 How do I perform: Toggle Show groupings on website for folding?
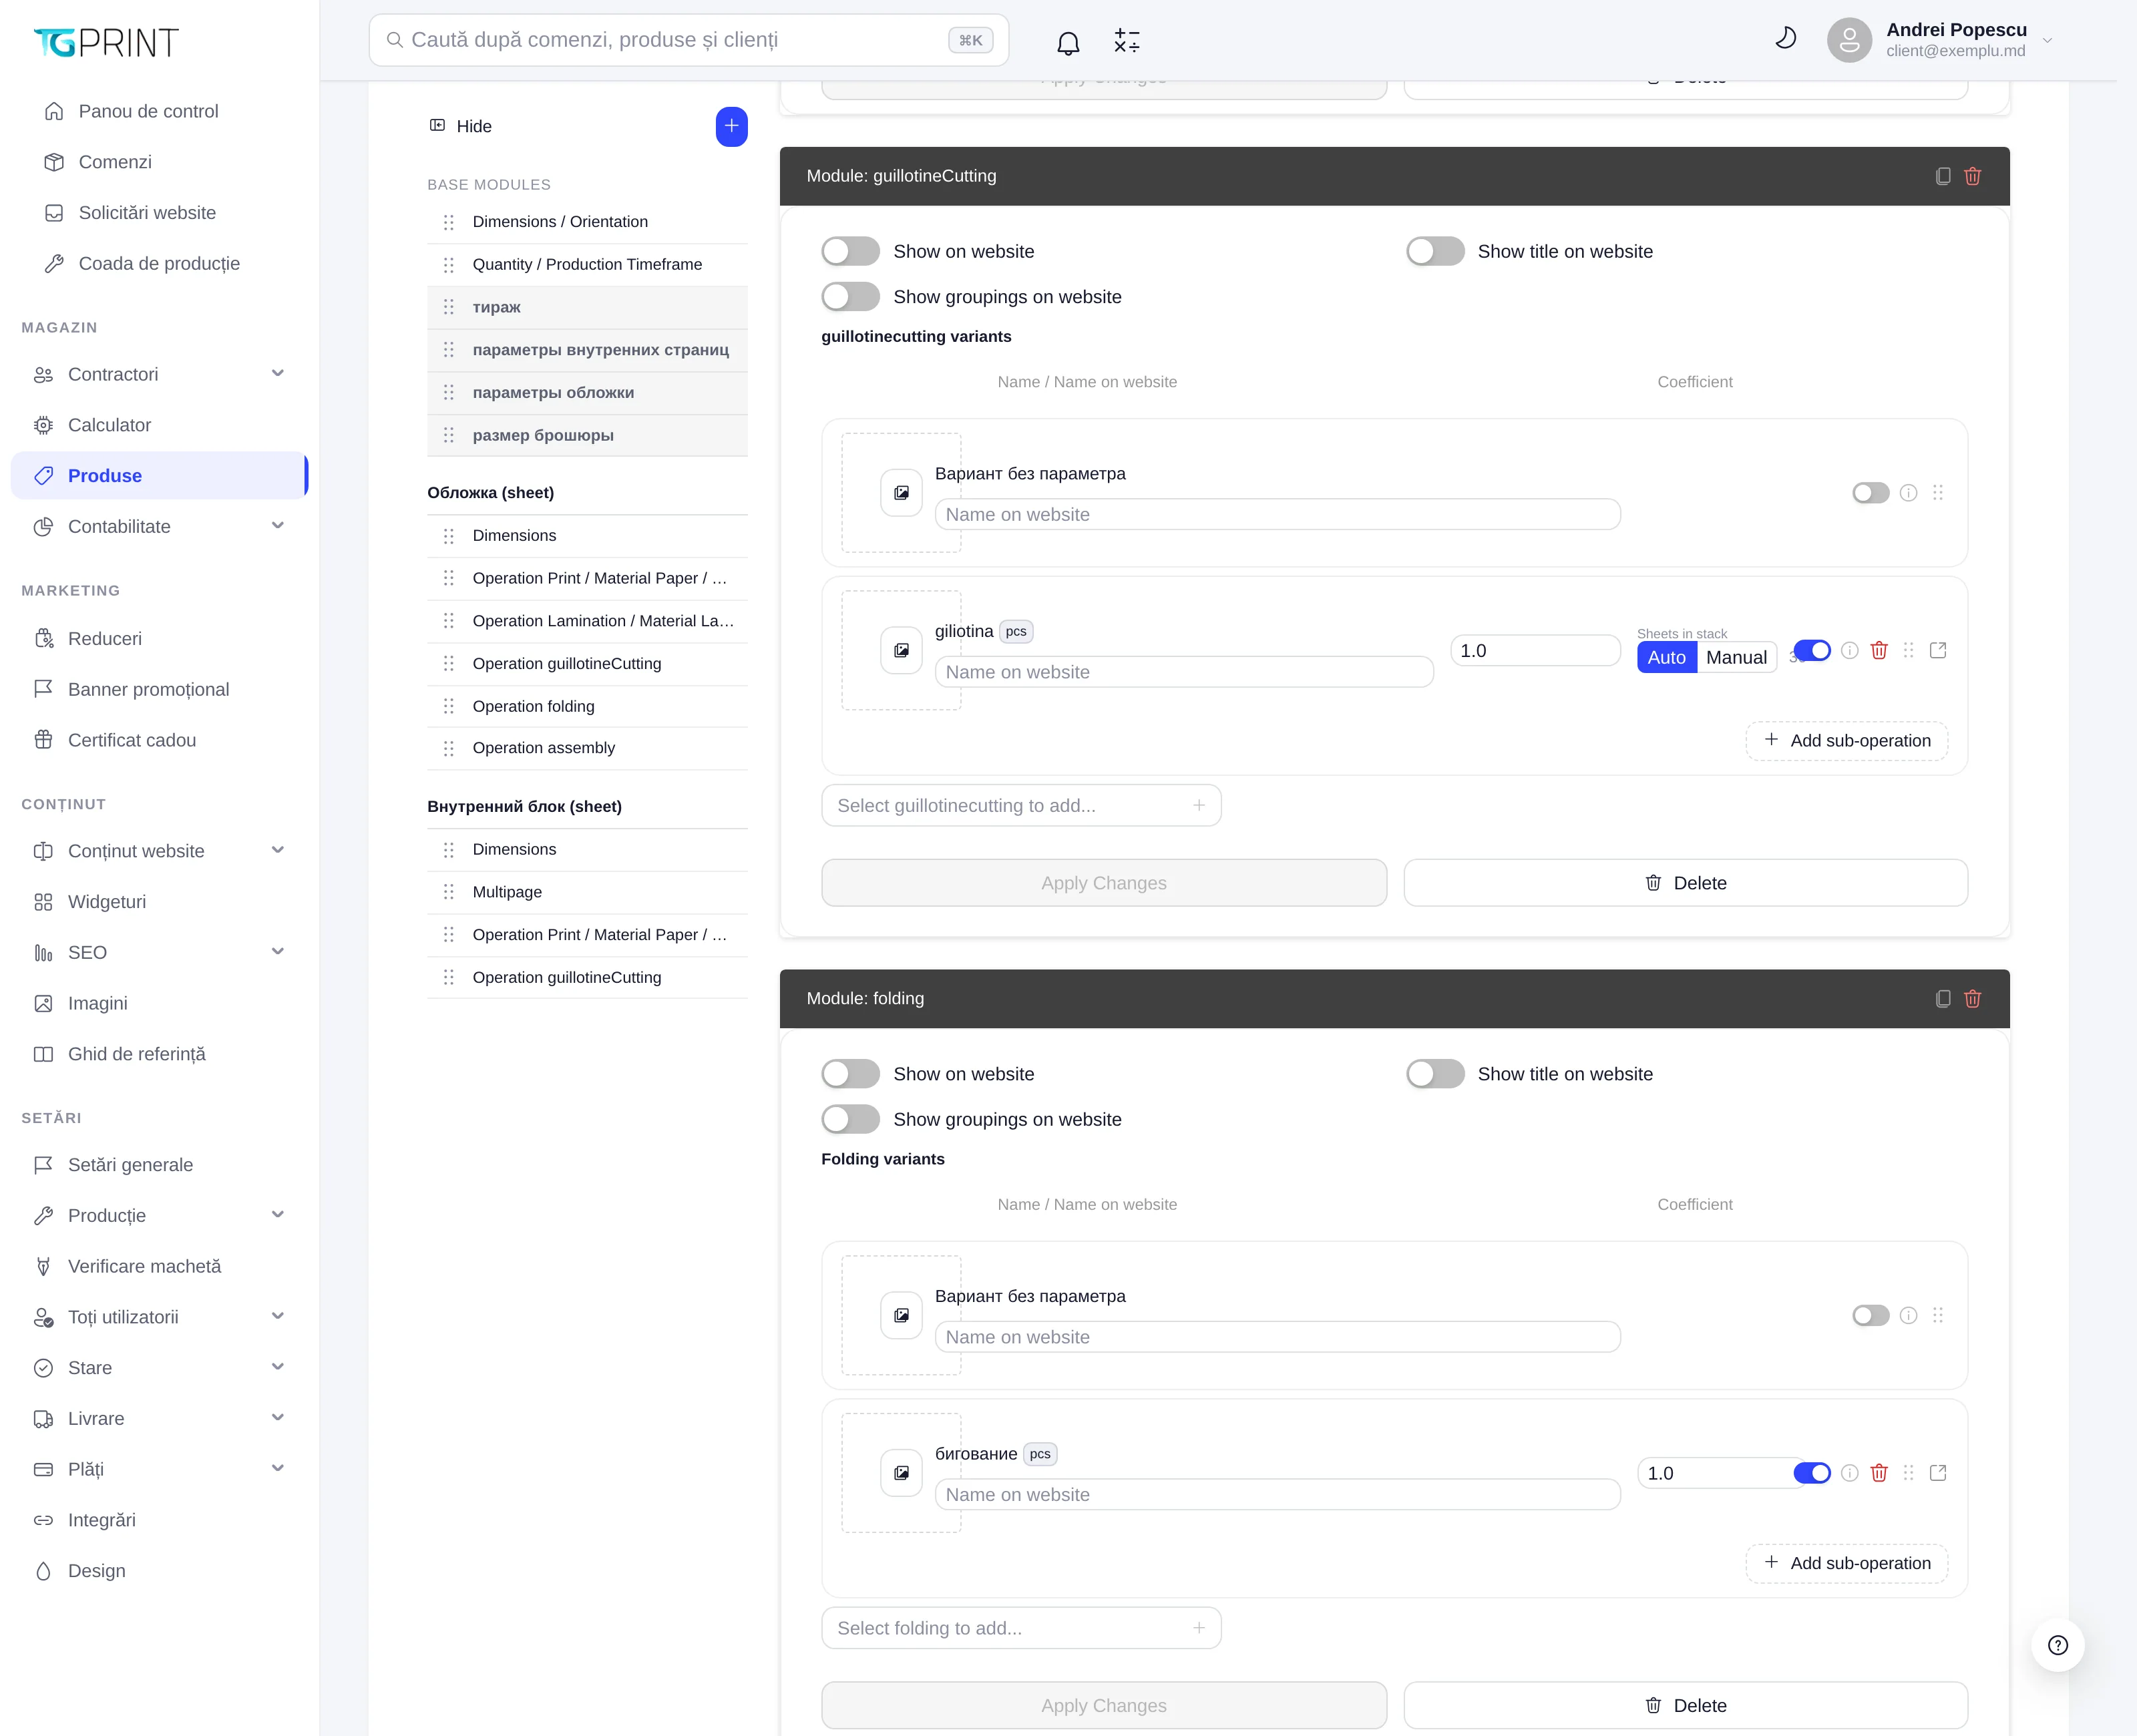[x=850, y=1119]
